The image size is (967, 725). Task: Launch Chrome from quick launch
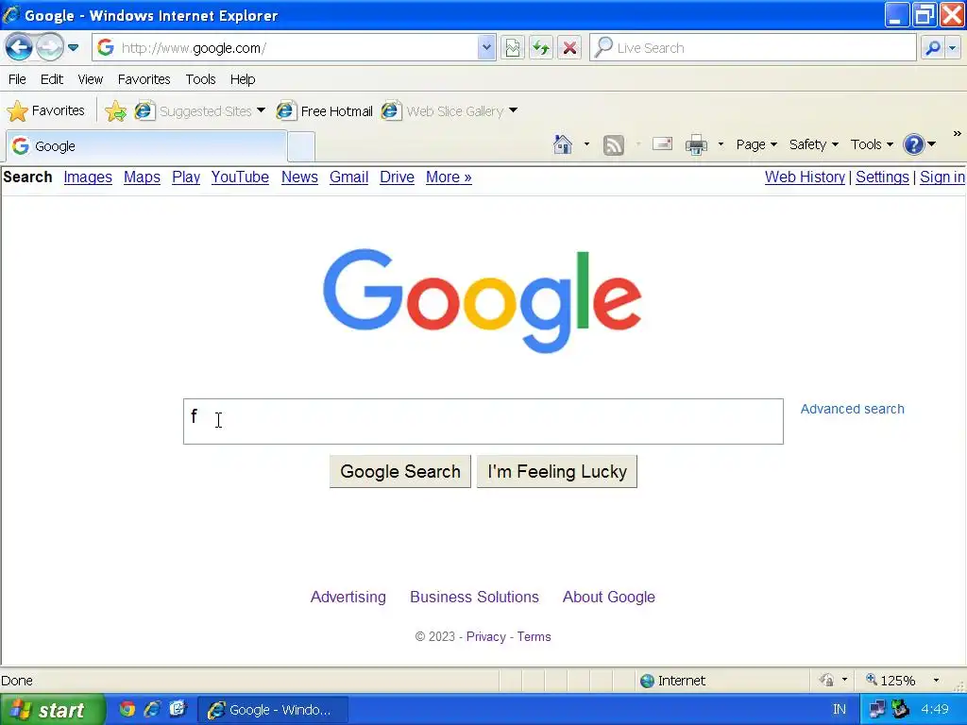point(127,709)
